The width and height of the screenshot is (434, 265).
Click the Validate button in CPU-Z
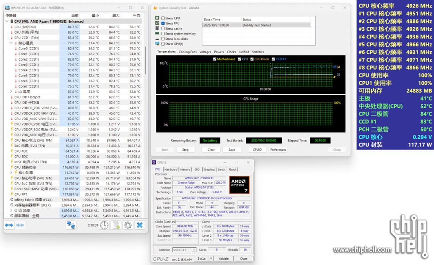click(224, 258)
